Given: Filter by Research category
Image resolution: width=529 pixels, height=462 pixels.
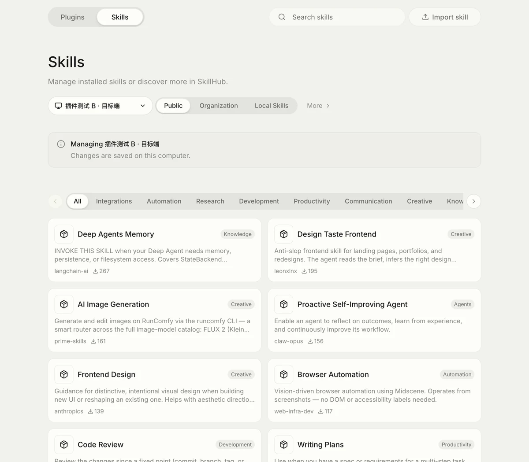Looking at the screenshot, I should coord(210,201).
